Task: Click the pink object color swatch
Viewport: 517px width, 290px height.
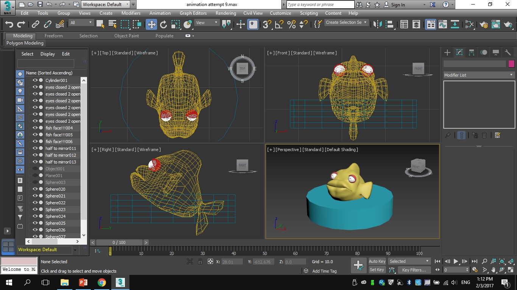Action: pyautogui.click(x=512, y=64)
